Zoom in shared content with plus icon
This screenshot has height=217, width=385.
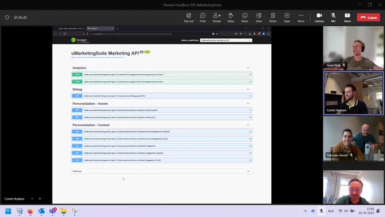(40, 198)
